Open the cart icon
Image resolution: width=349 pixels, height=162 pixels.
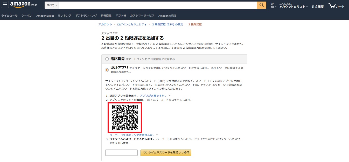336,5
